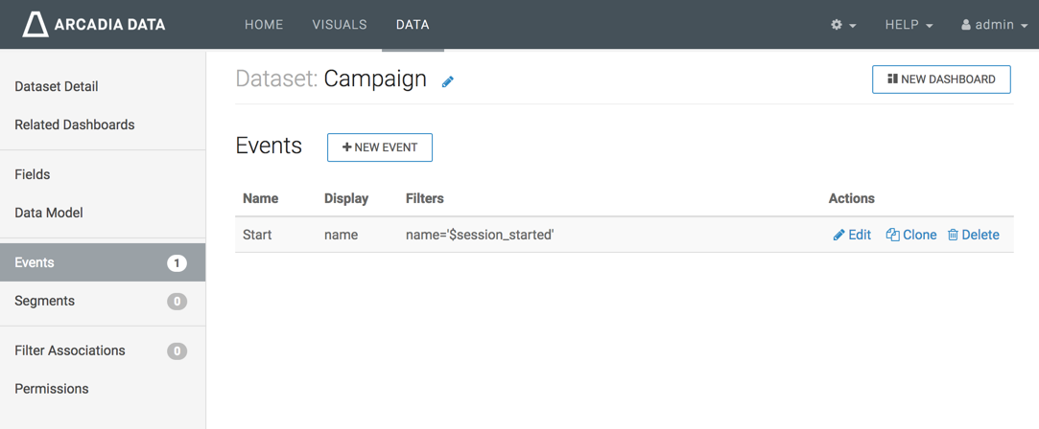Go to Fields section
Image resolution: width=1039 pixels, height=429 pixels.
pyautogui.click(x=33, y=174)
